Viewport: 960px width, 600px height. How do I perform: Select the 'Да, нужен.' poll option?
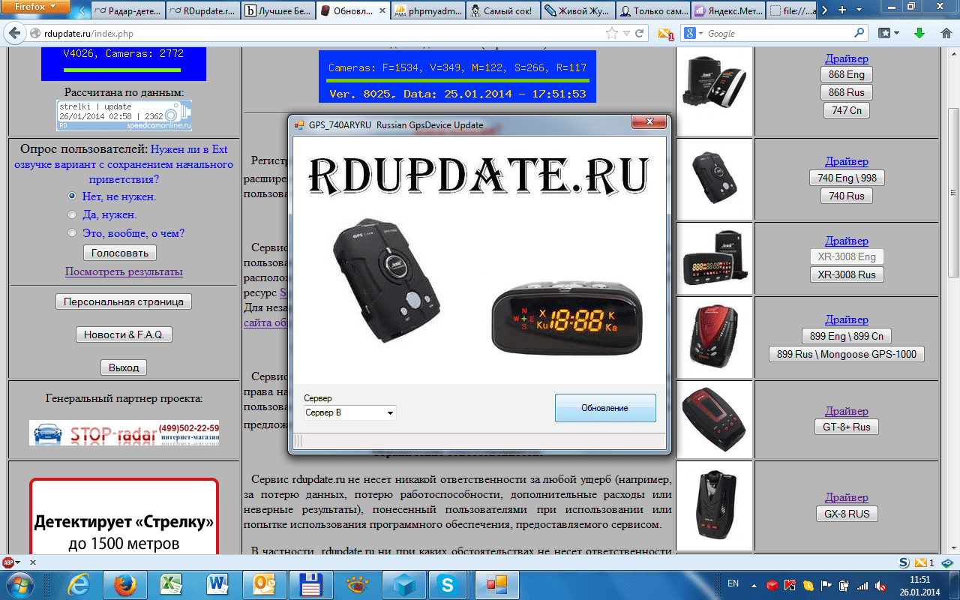pos(72,214)
